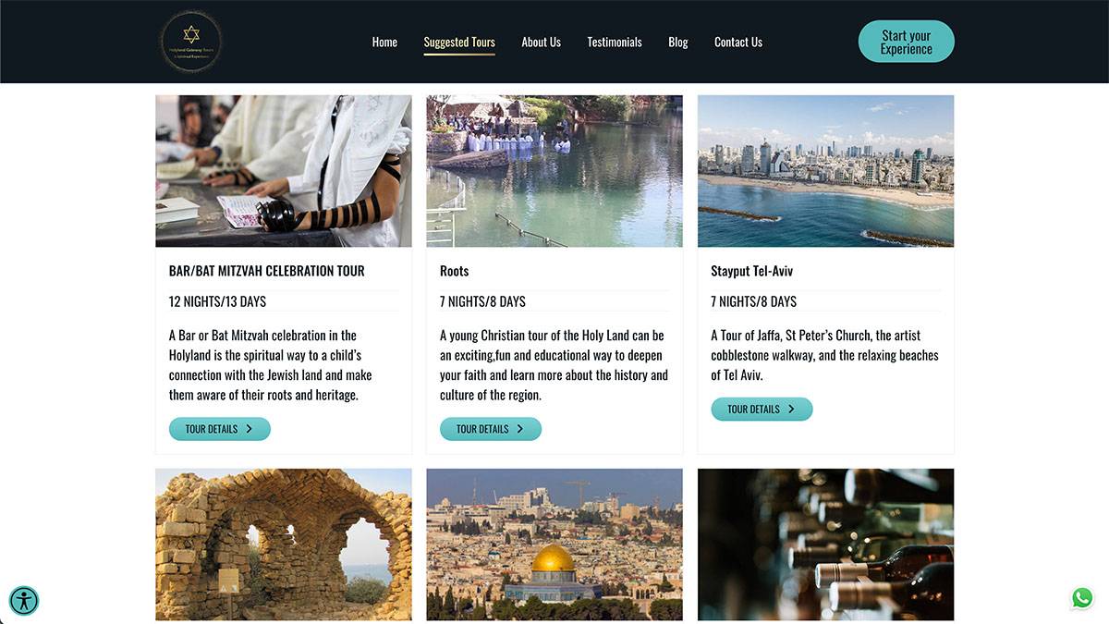Open the wine bottles photo
This screenshot has height=624, width=1109.
click(x=825, y=544)
